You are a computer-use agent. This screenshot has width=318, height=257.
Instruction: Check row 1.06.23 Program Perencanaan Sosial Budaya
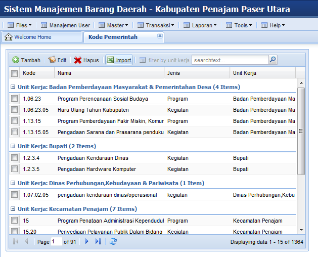[x=14, y=99]
